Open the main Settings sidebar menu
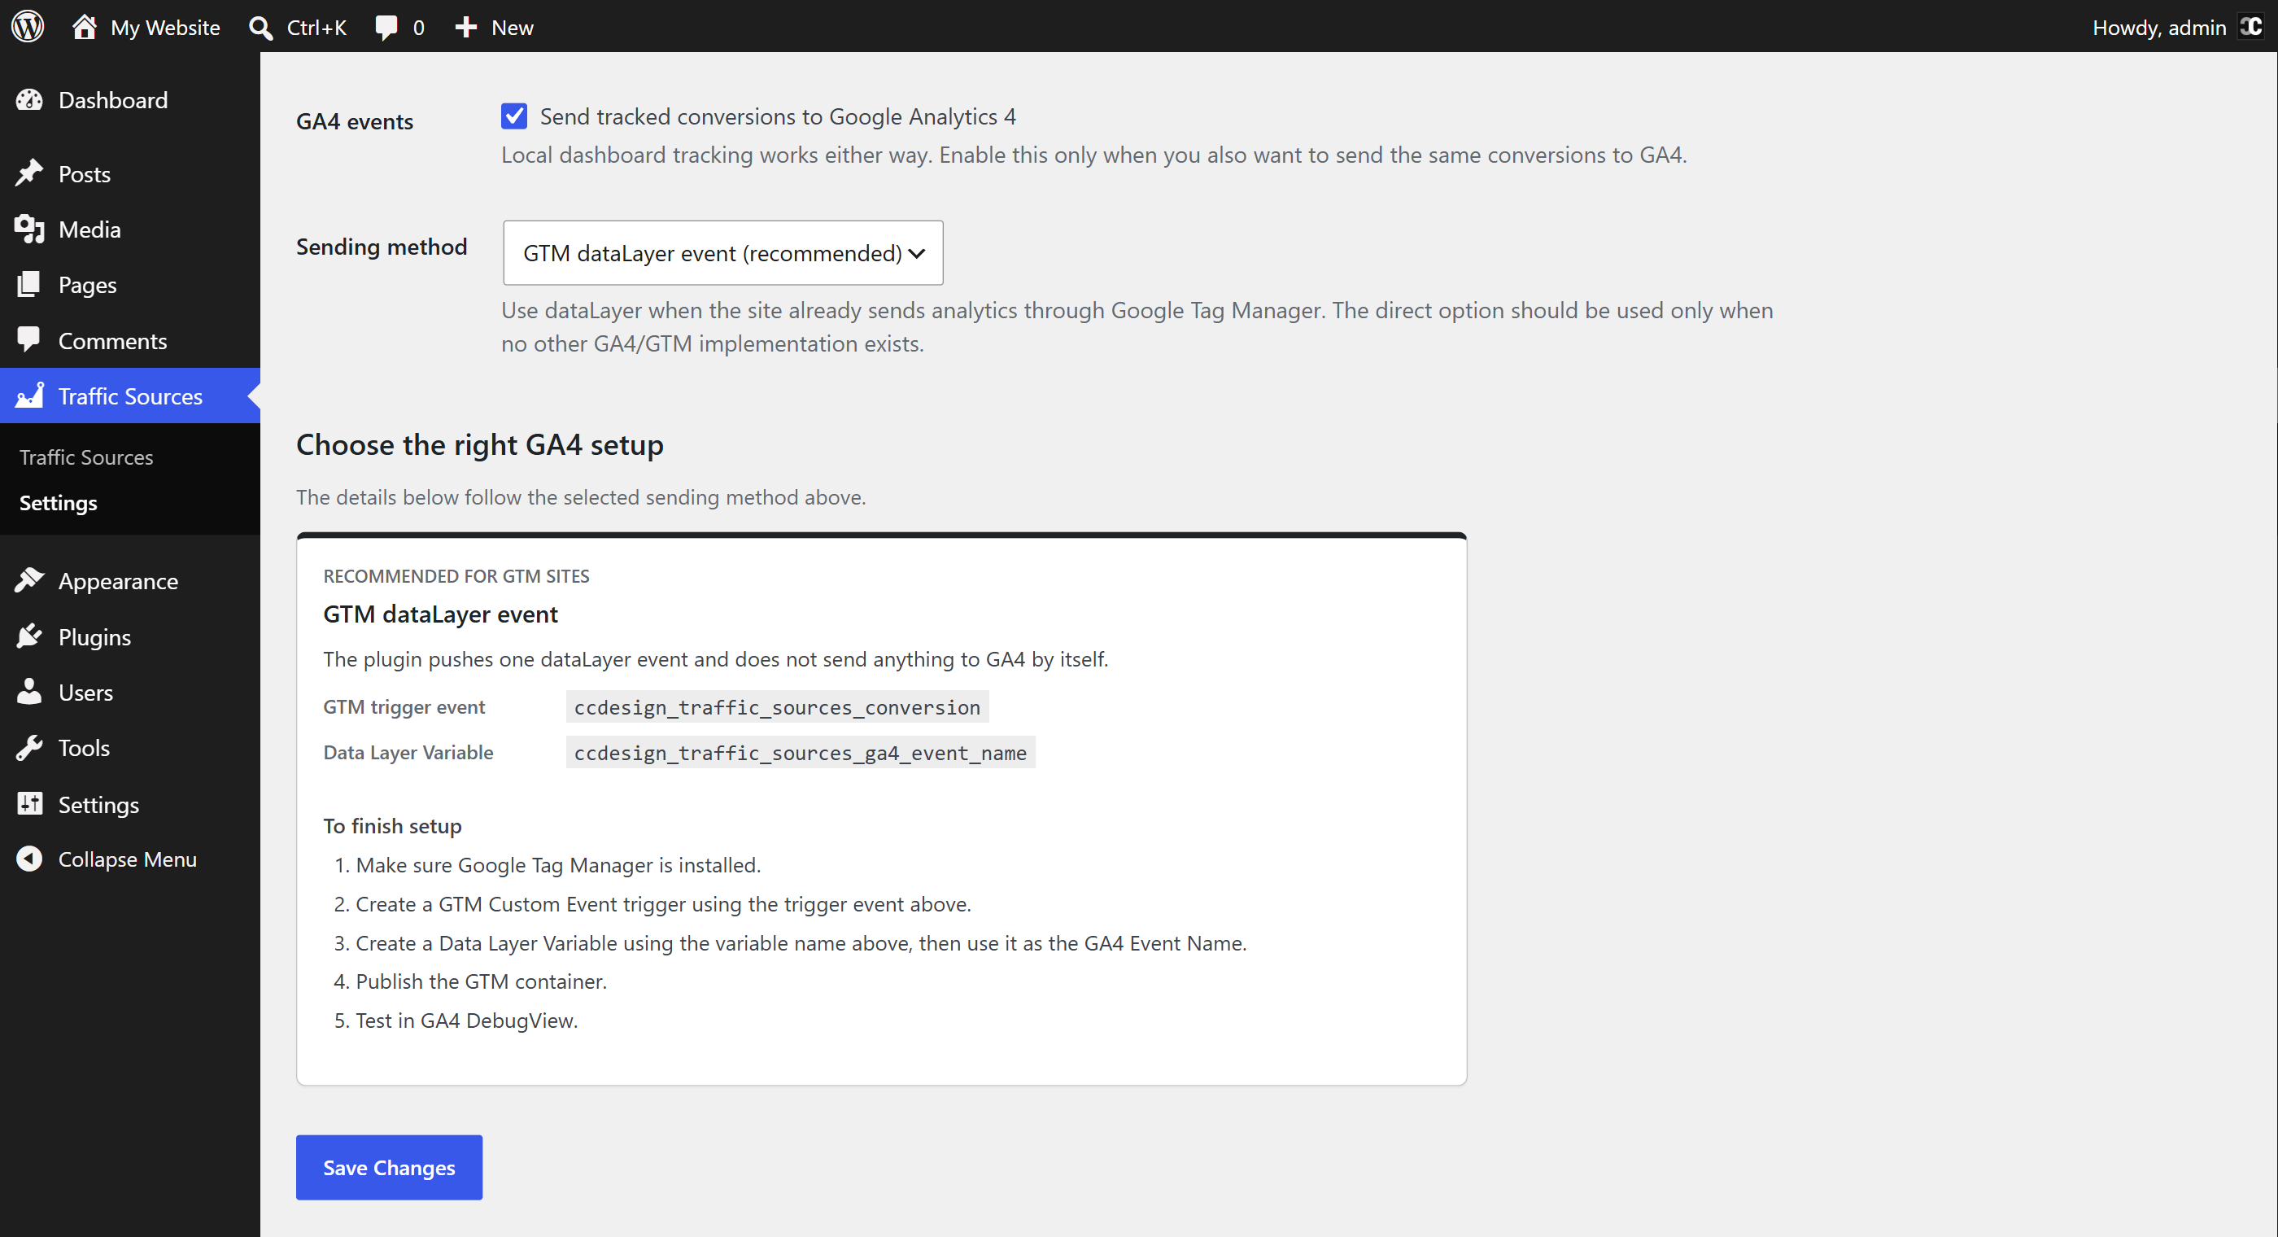This screenshot has width=2278, height=1237. pyautogui.click(x=130, y=803)
